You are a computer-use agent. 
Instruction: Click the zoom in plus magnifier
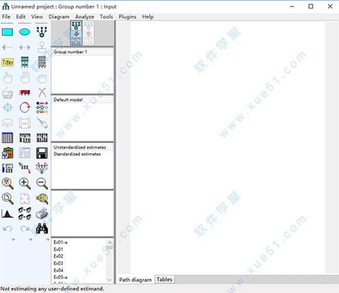pos(25,183)
